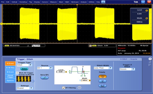This screenshot has width=153, height=94.
Task: Click the Tek logo
Action: 136,2
